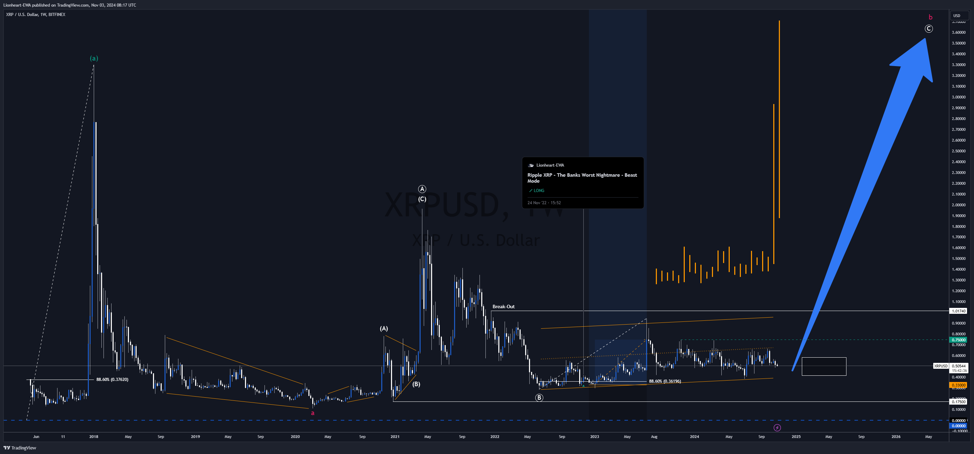The image size is (974, 454).
Task: Select the circled C wave label at top right
Action: 929,29
